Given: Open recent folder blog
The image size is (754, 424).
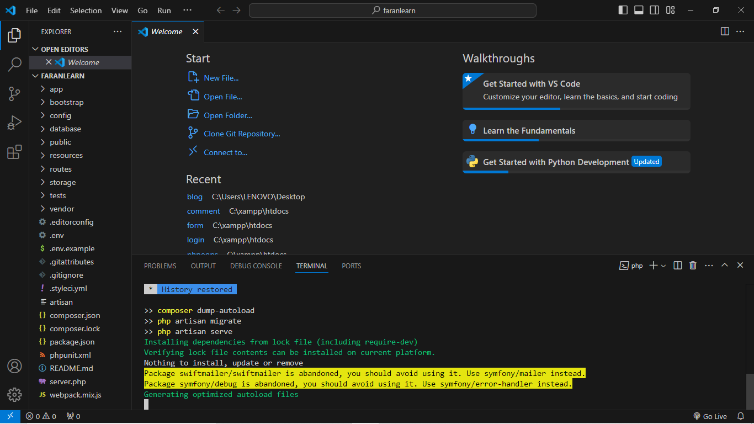Looking at the screenshot, I should (x=195, y=197).
